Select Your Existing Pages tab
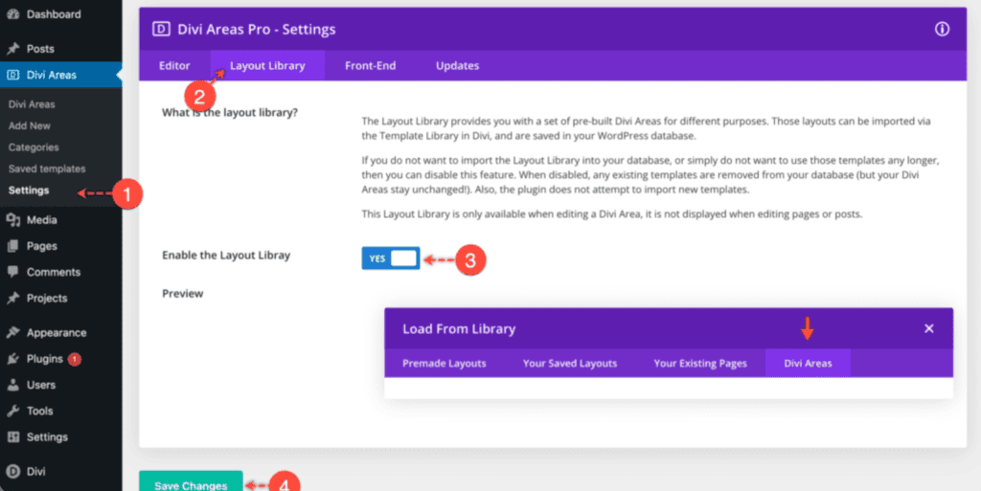 pyautogui.click(x=700, y=363)
